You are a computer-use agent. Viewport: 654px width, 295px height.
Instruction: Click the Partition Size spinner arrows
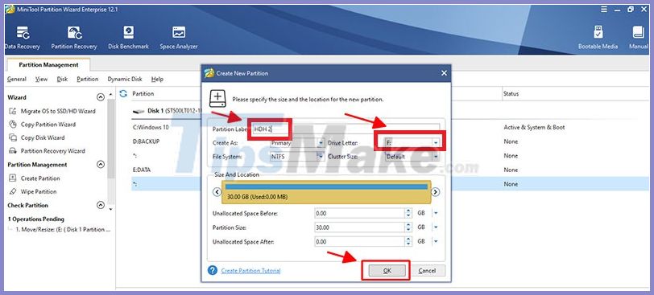pos(408,227)
